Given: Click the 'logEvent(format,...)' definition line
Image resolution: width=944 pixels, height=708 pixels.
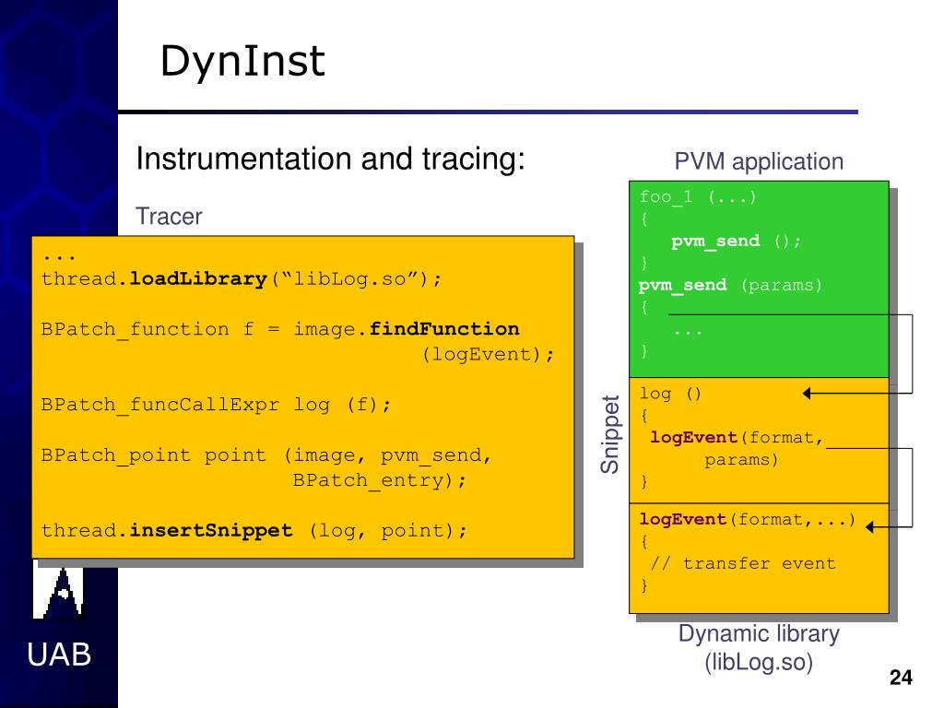Looking at the screenshot, I should click(x=747, y=520).
